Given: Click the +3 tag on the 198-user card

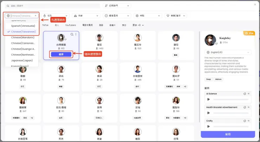Looking at the screenshot, I should click(x=185, y=118).
